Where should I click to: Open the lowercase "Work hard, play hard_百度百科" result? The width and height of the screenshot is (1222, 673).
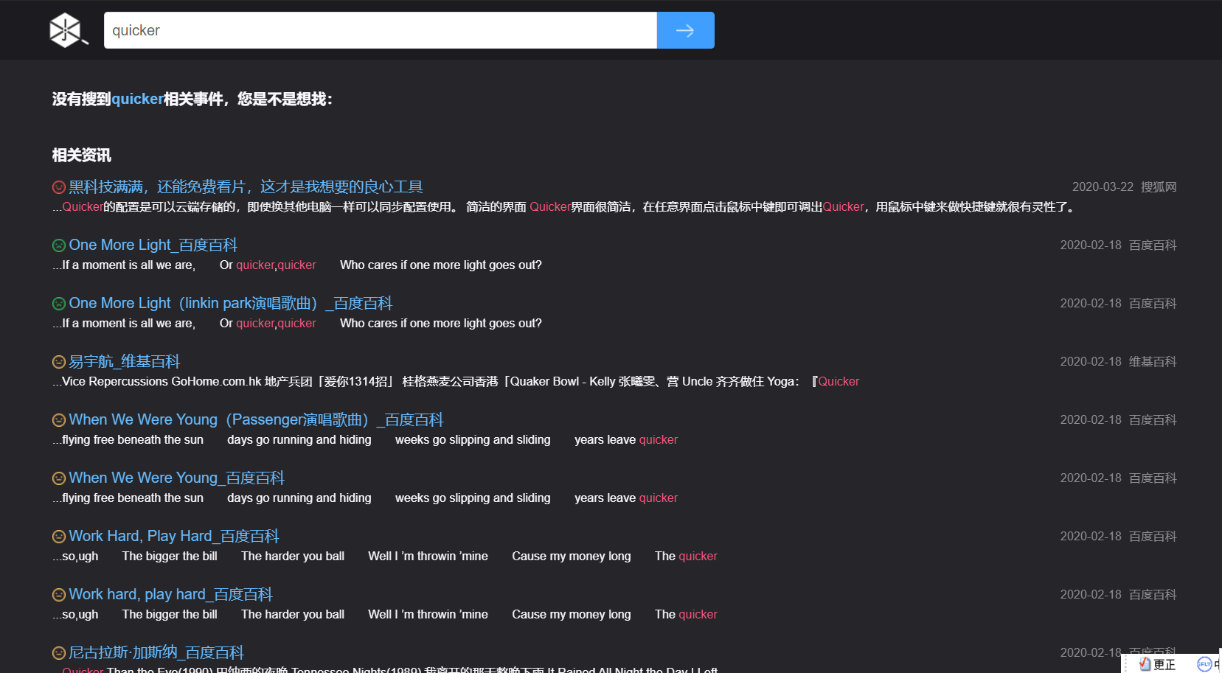click(171, 595)
